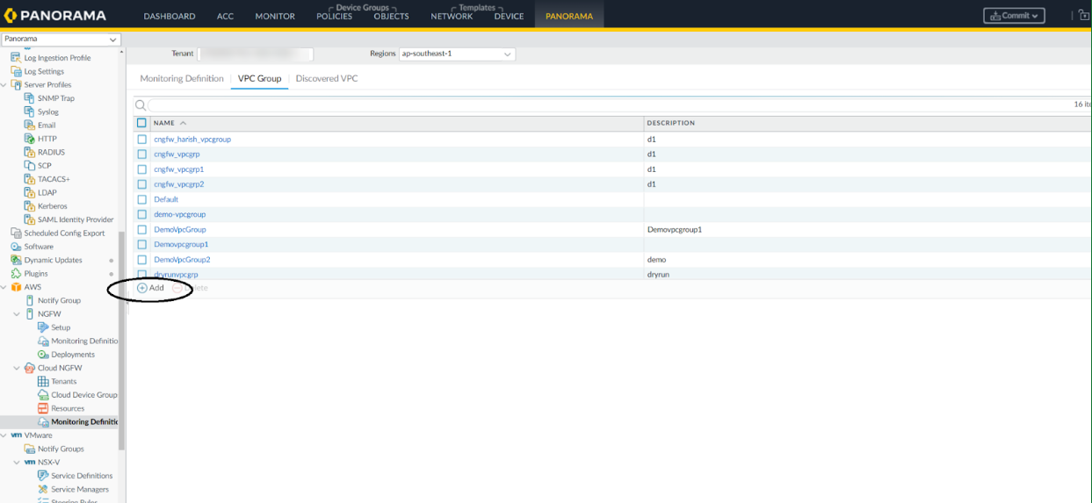Open the MONITOR menu tab
Viewport: 1092px width, 503px height.
point(275,16)
